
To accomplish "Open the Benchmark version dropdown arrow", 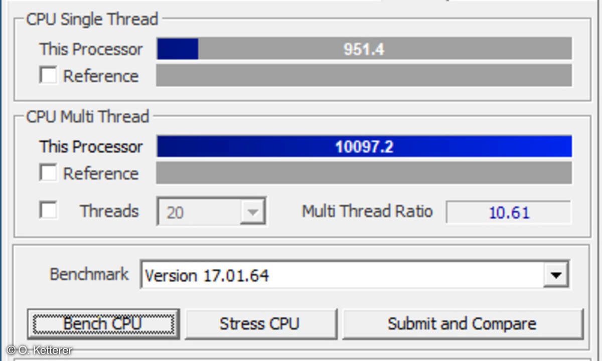I will coord(555,275).
